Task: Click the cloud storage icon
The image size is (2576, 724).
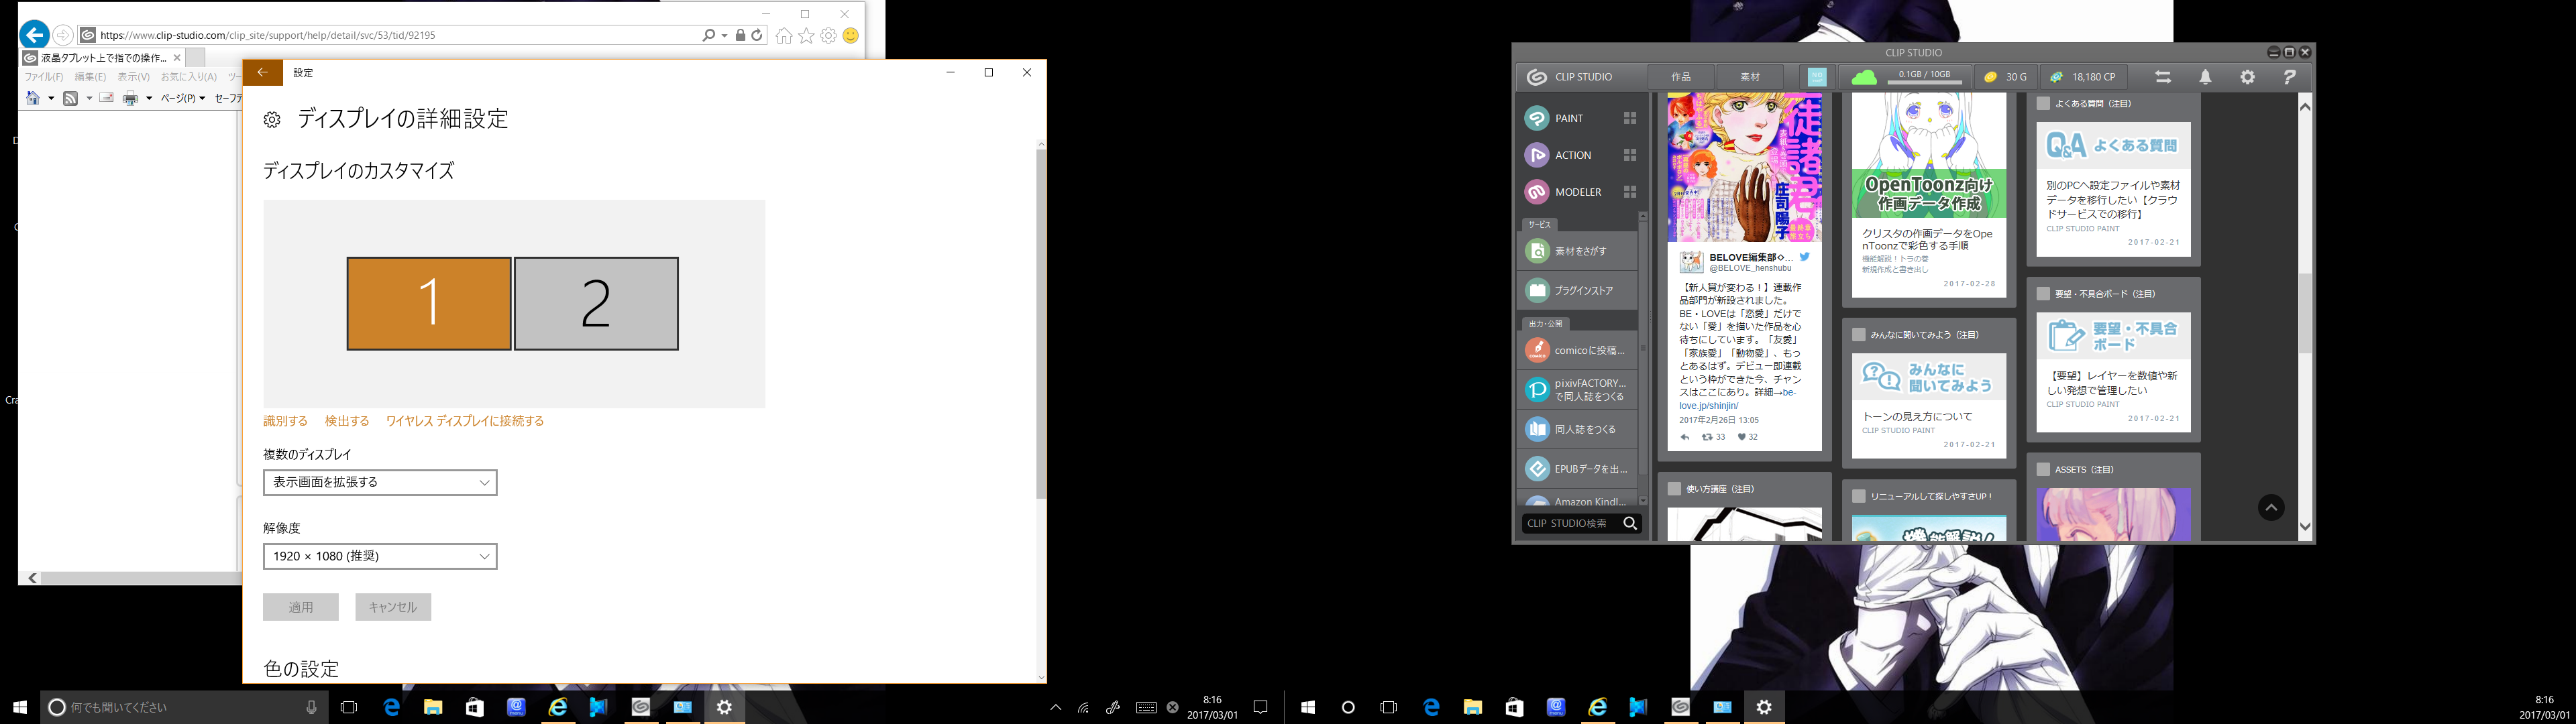Action: pyautogui.click(x=1863, y=77)
